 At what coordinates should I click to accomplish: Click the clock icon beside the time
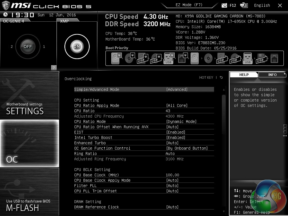pos(6,15)
